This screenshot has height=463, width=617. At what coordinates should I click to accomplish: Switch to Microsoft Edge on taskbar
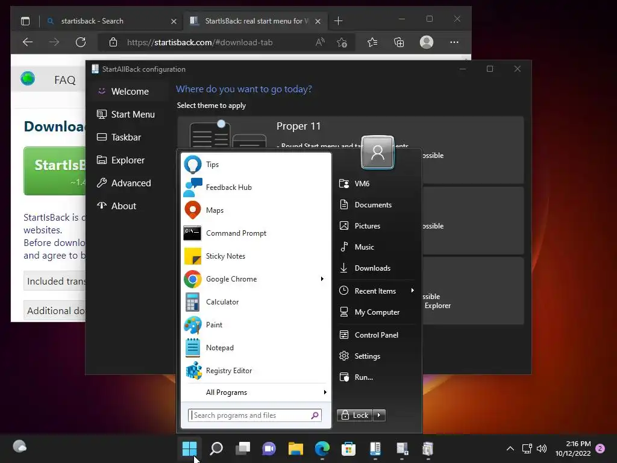tap(322, 449)
